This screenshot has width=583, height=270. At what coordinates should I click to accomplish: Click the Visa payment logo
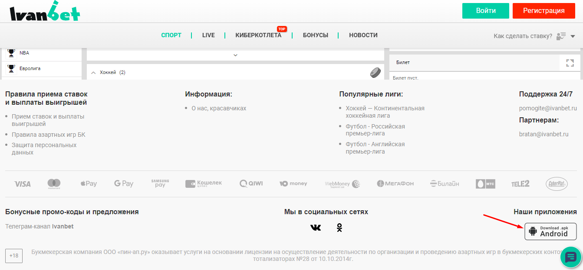(x=22, y=184)
